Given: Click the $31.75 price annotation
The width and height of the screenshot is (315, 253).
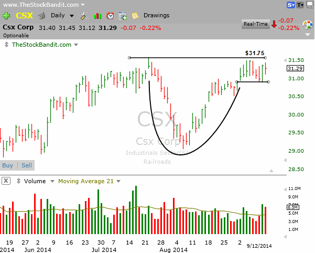Looking at the screenshot, I should pos(255,53).
